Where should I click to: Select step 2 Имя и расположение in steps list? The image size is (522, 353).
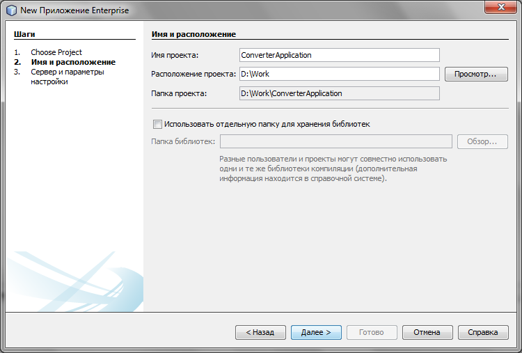pos(73,62)
